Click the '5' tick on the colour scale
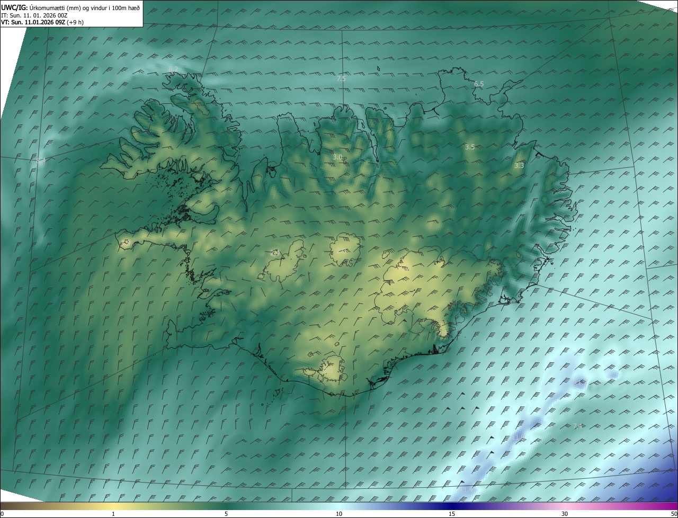This screenshot has width=678, height=518. tap(226, 514)
